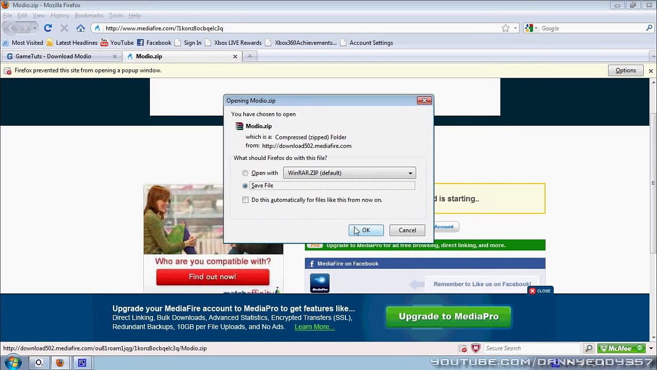Open a new tab with plus button

[x=250, y=57]
